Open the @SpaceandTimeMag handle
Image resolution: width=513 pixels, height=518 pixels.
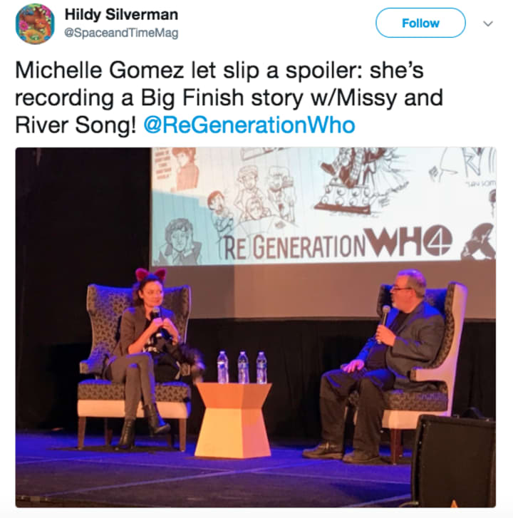click(x=121, y=33)
